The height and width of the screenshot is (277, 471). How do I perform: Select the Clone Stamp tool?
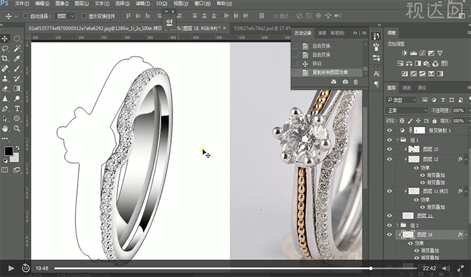[5, 78]
